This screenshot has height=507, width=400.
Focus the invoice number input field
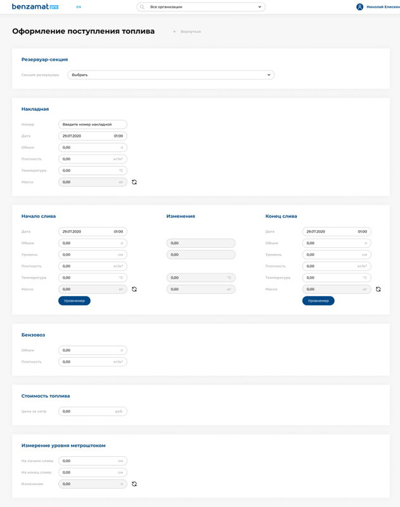92,124
